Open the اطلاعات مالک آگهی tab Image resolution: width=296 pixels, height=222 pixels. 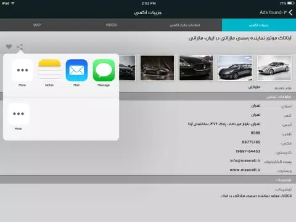pos(185,25)
